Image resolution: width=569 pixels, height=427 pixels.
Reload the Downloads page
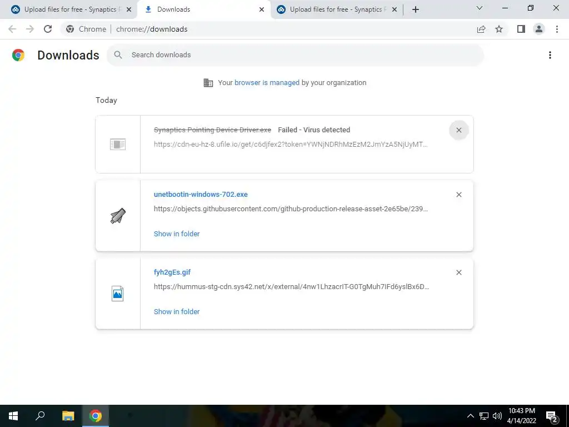pyautogui.click(x=48, y=29)
